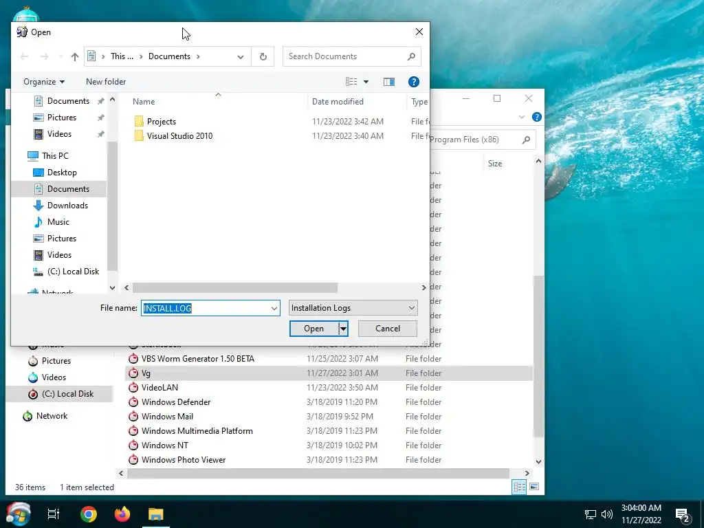Select the Windows NT folder
This screenshot has width=704, height=528.
164,445
